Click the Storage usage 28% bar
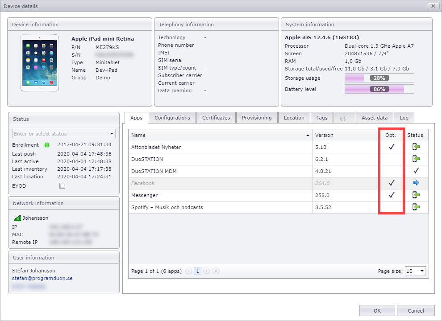442x321 pixels. click(x=379, y=78)
